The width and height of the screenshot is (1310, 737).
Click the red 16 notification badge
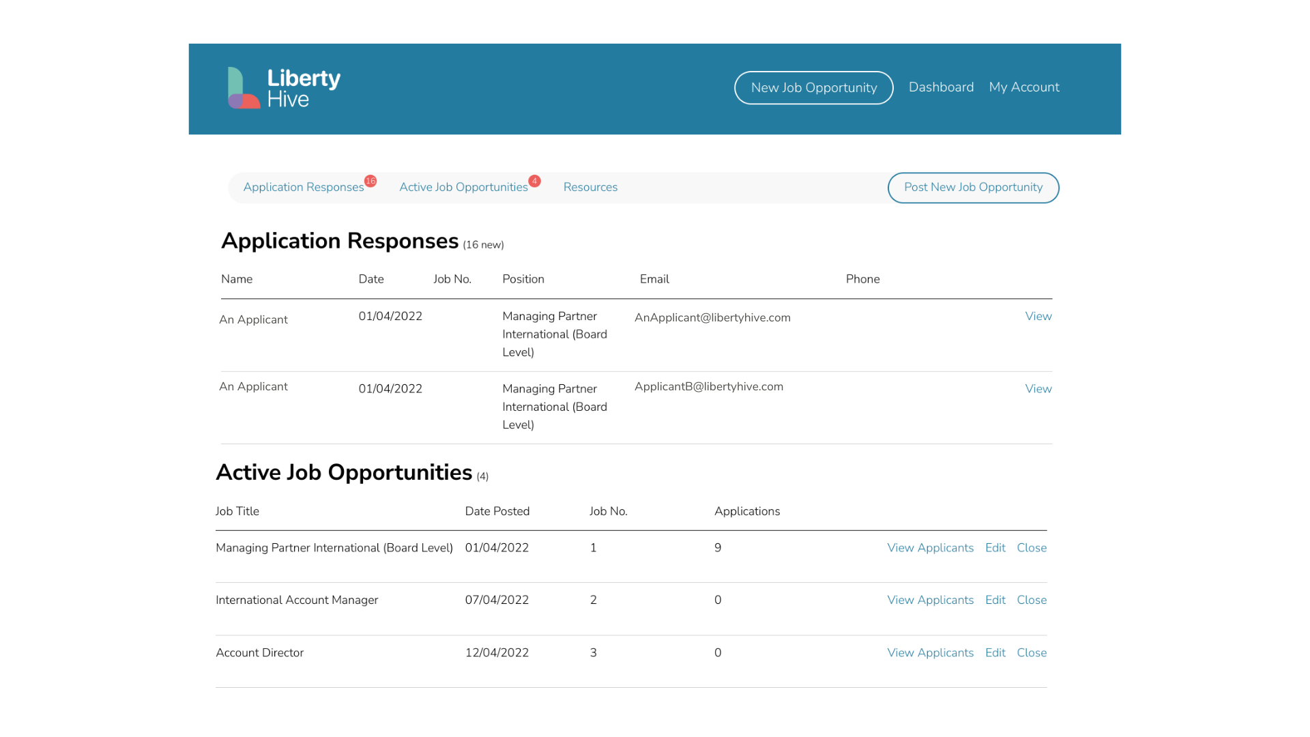370,181
